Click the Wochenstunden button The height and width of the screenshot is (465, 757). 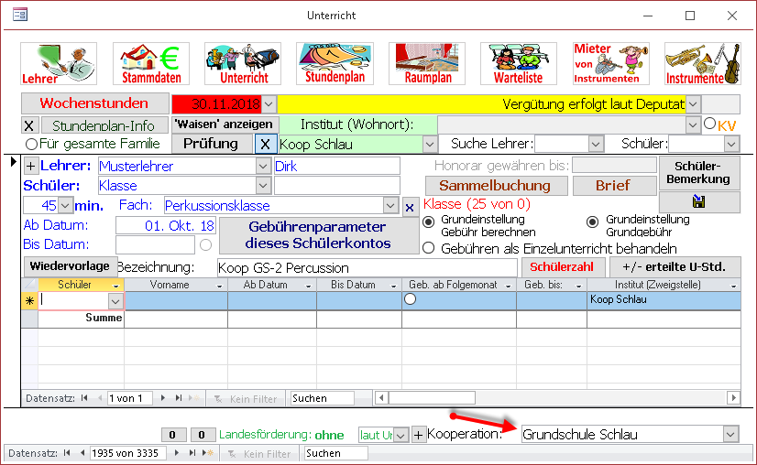(x=94, y=103)
